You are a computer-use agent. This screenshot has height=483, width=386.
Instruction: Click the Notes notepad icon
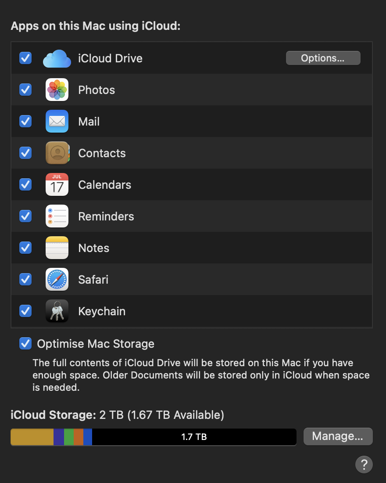57,248
